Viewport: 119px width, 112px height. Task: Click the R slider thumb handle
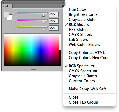(x=43, y=15)
